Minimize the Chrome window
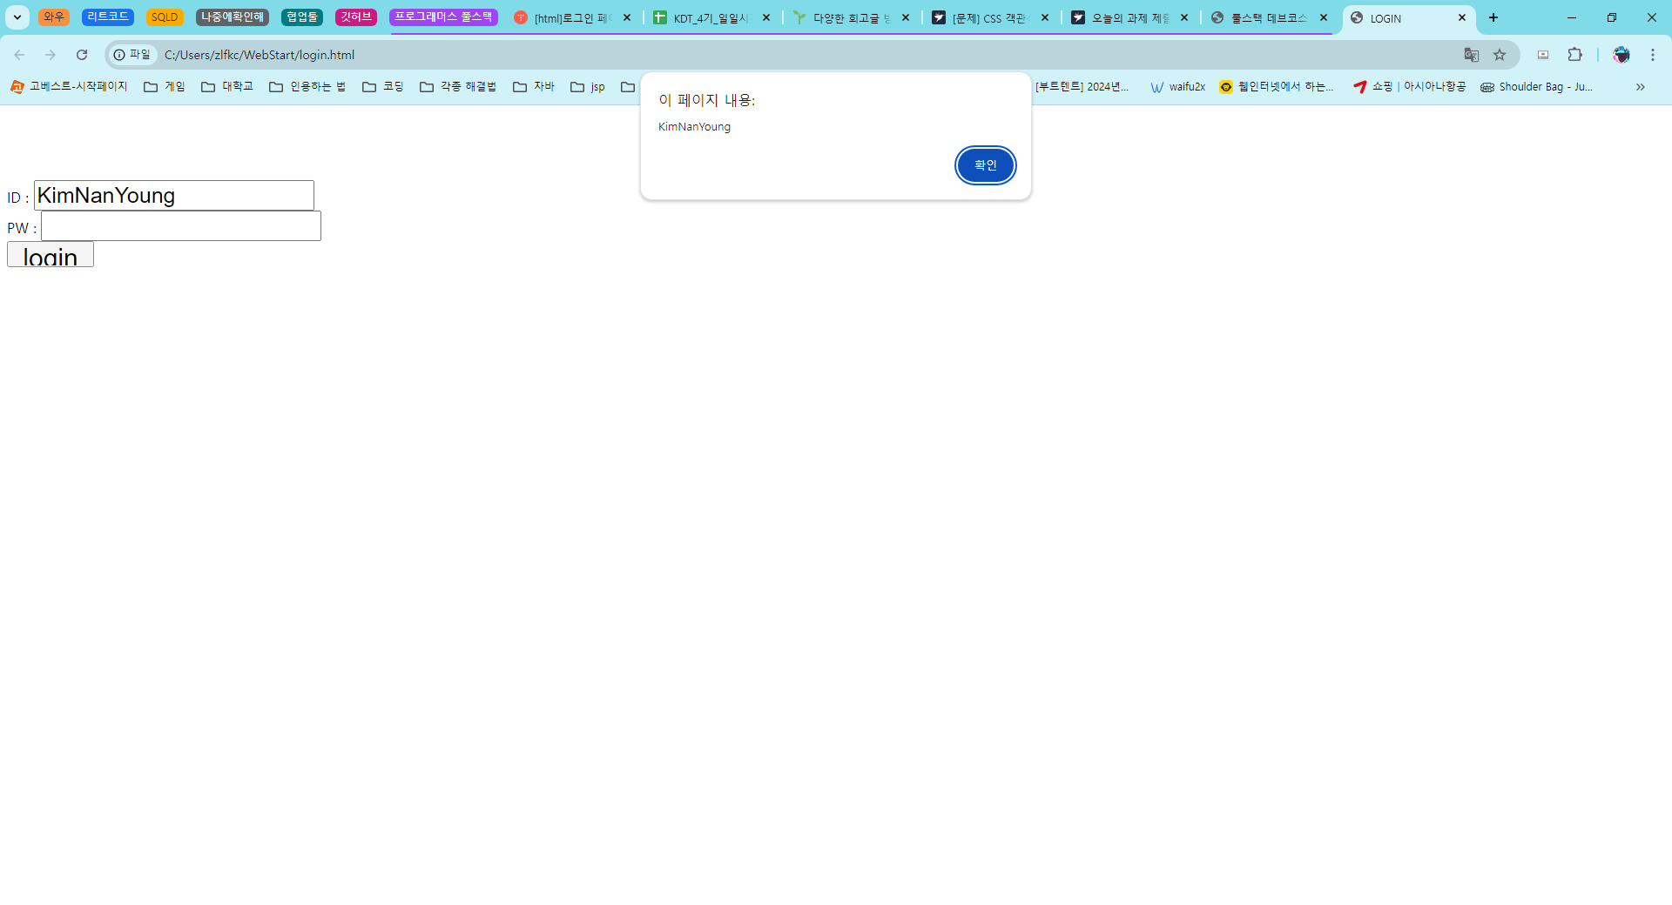The width and height of the screenshot is (1672, 905). pos(1572,17)
